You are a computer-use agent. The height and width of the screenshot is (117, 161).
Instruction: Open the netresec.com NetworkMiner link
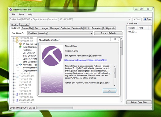85,60
